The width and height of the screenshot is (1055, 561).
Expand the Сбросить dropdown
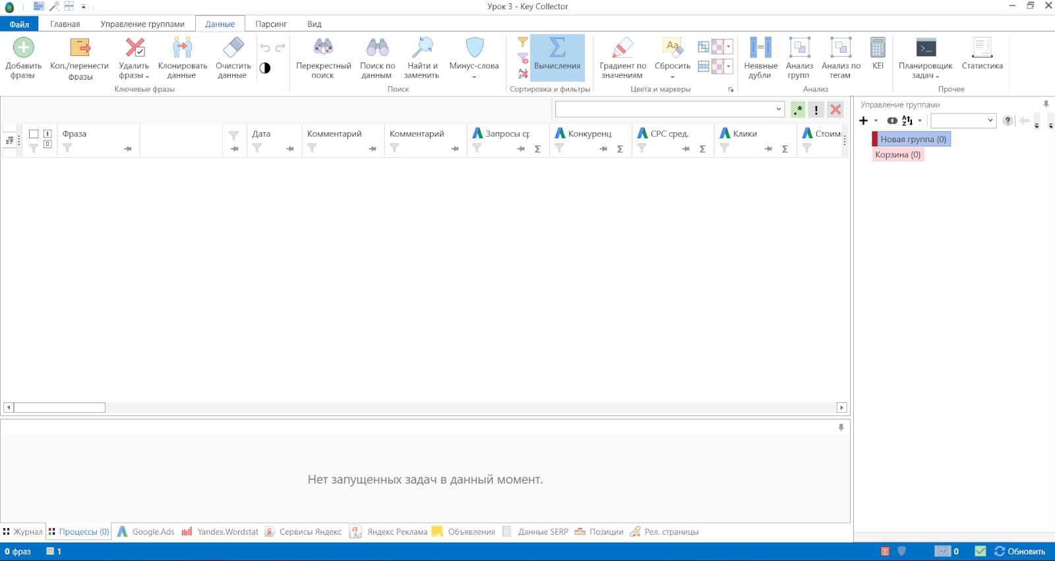point(673,77)
